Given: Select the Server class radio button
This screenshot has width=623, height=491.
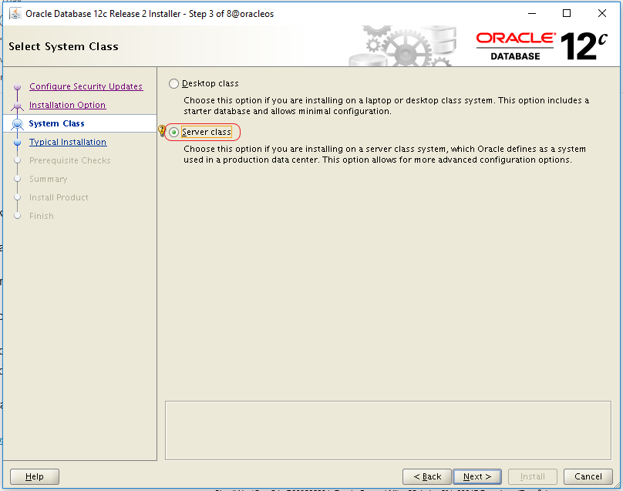Looking at the screenshot, I should tap(173, 133).
